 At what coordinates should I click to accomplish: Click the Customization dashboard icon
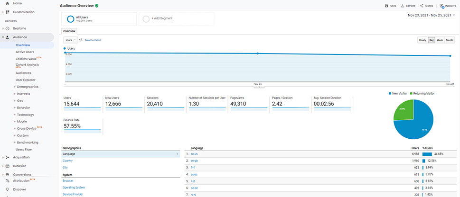click(7, 12)
